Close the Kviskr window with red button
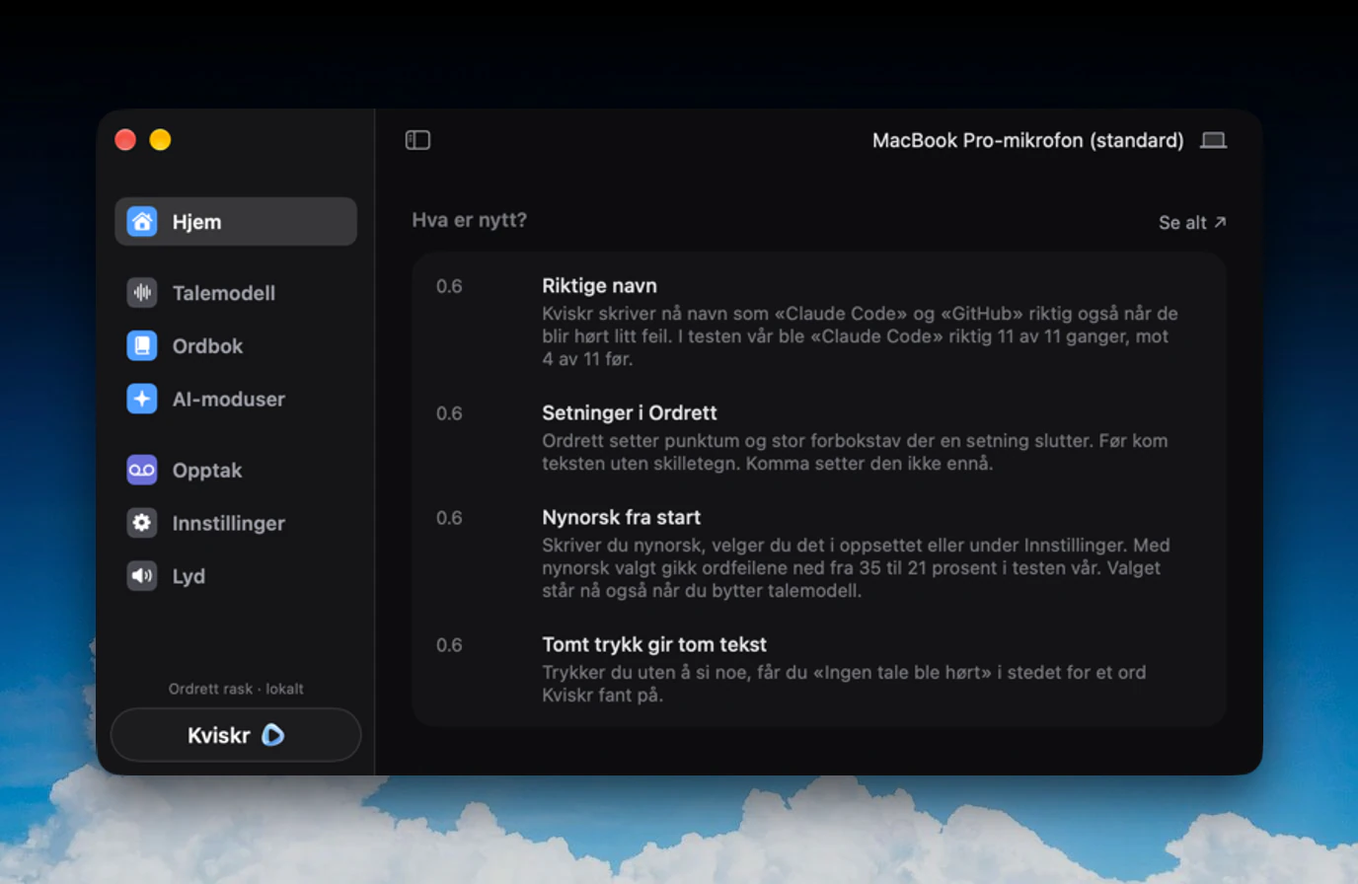The image size is (1358, 884). click(125, 140)
